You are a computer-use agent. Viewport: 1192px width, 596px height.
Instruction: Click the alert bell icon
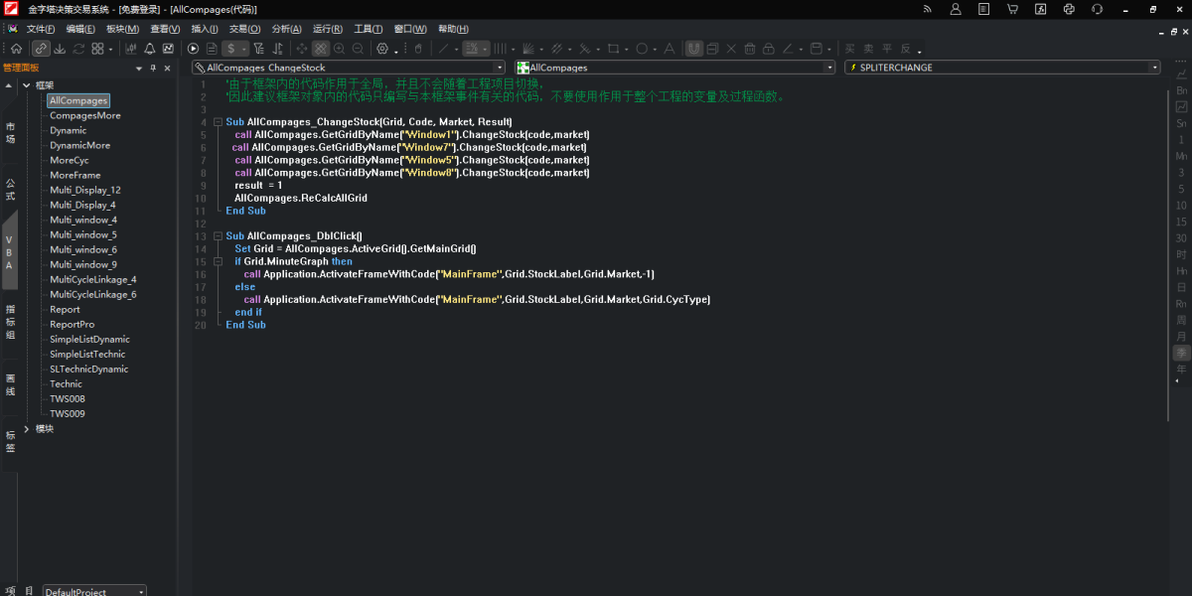pos(150,49)
